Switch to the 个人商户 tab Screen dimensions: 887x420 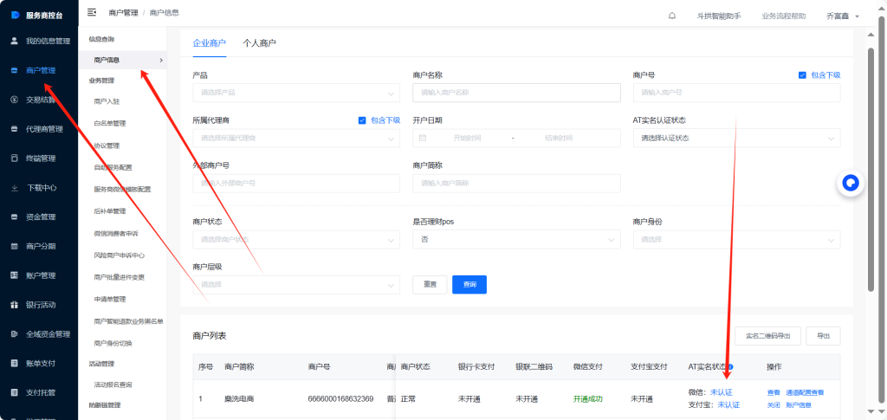pyautogui.click(x=259, y=43)
